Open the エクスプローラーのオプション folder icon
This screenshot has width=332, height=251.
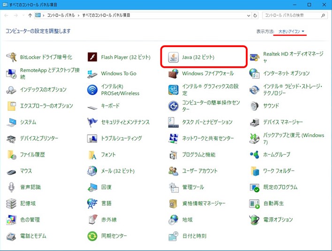(11, 106)
